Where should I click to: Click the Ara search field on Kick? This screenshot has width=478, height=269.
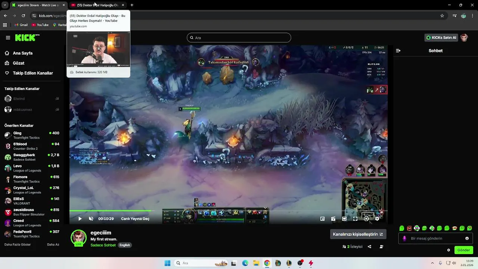239,38
